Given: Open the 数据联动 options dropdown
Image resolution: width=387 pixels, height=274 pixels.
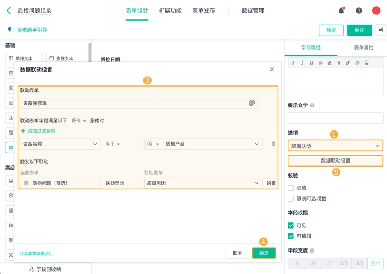Looking at the screenshot, I should [x=336, y=146].
